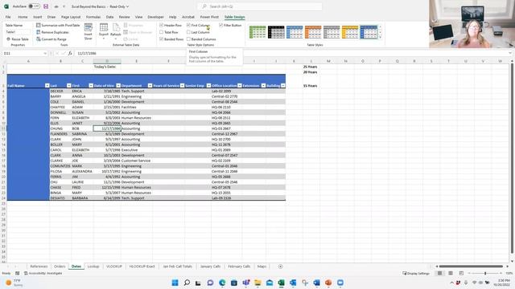Open Microsoft Teams from taskbar

click(x=246, y=283)
